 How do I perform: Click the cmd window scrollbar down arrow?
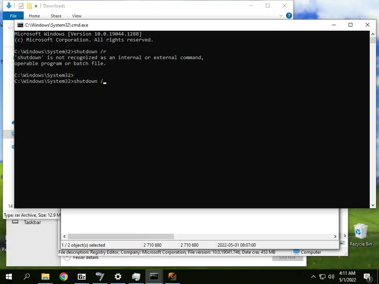tap(373, 205)
